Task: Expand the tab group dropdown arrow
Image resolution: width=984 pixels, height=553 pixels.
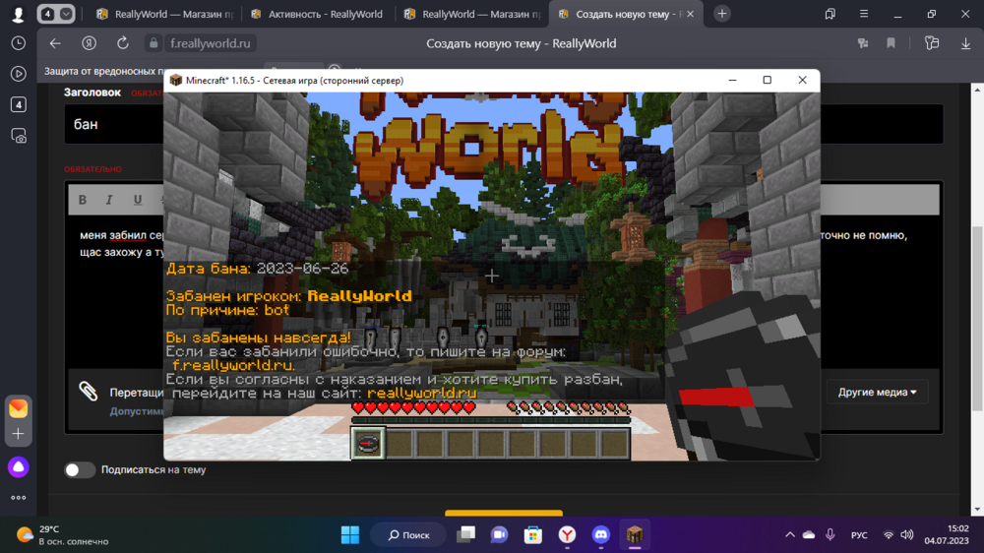Action: [x=65, y=14]
